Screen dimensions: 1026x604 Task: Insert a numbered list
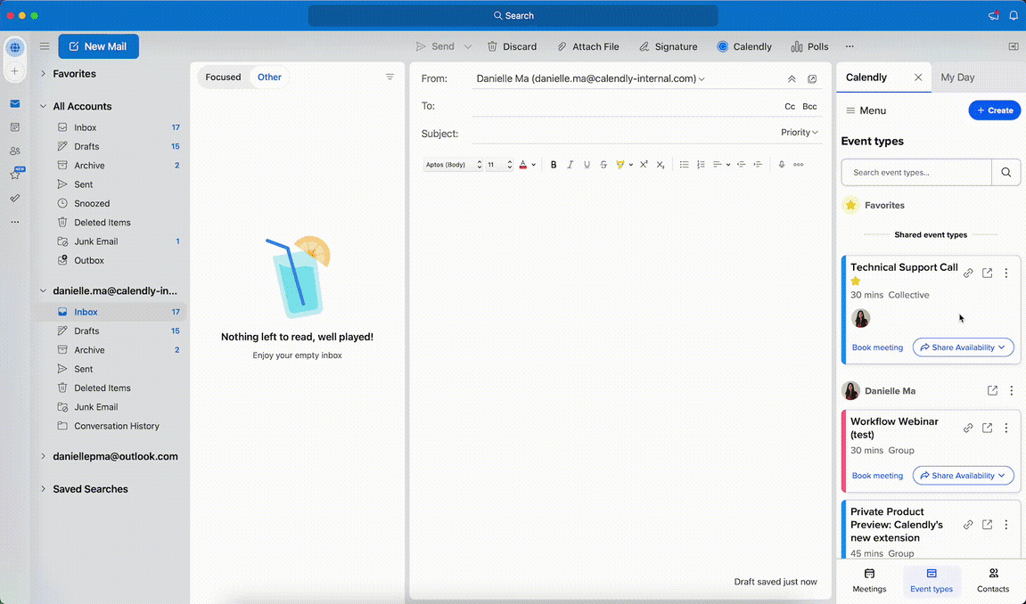(x=701, y=165)
